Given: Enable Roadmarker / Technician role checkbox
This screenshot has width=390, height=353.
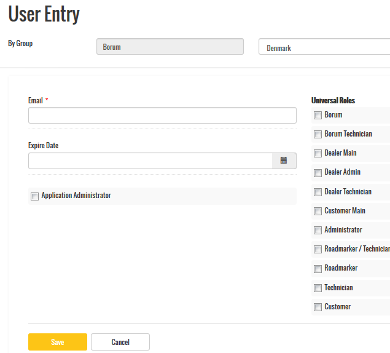Looking at the screenshot, I should point(318,250).
